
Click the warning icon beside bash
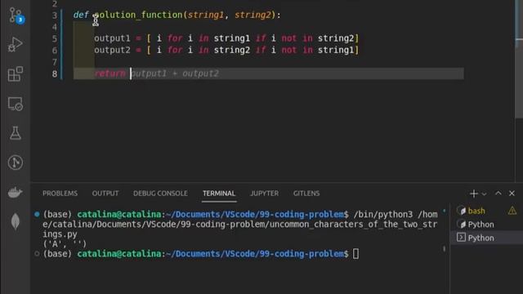point(512,211)
